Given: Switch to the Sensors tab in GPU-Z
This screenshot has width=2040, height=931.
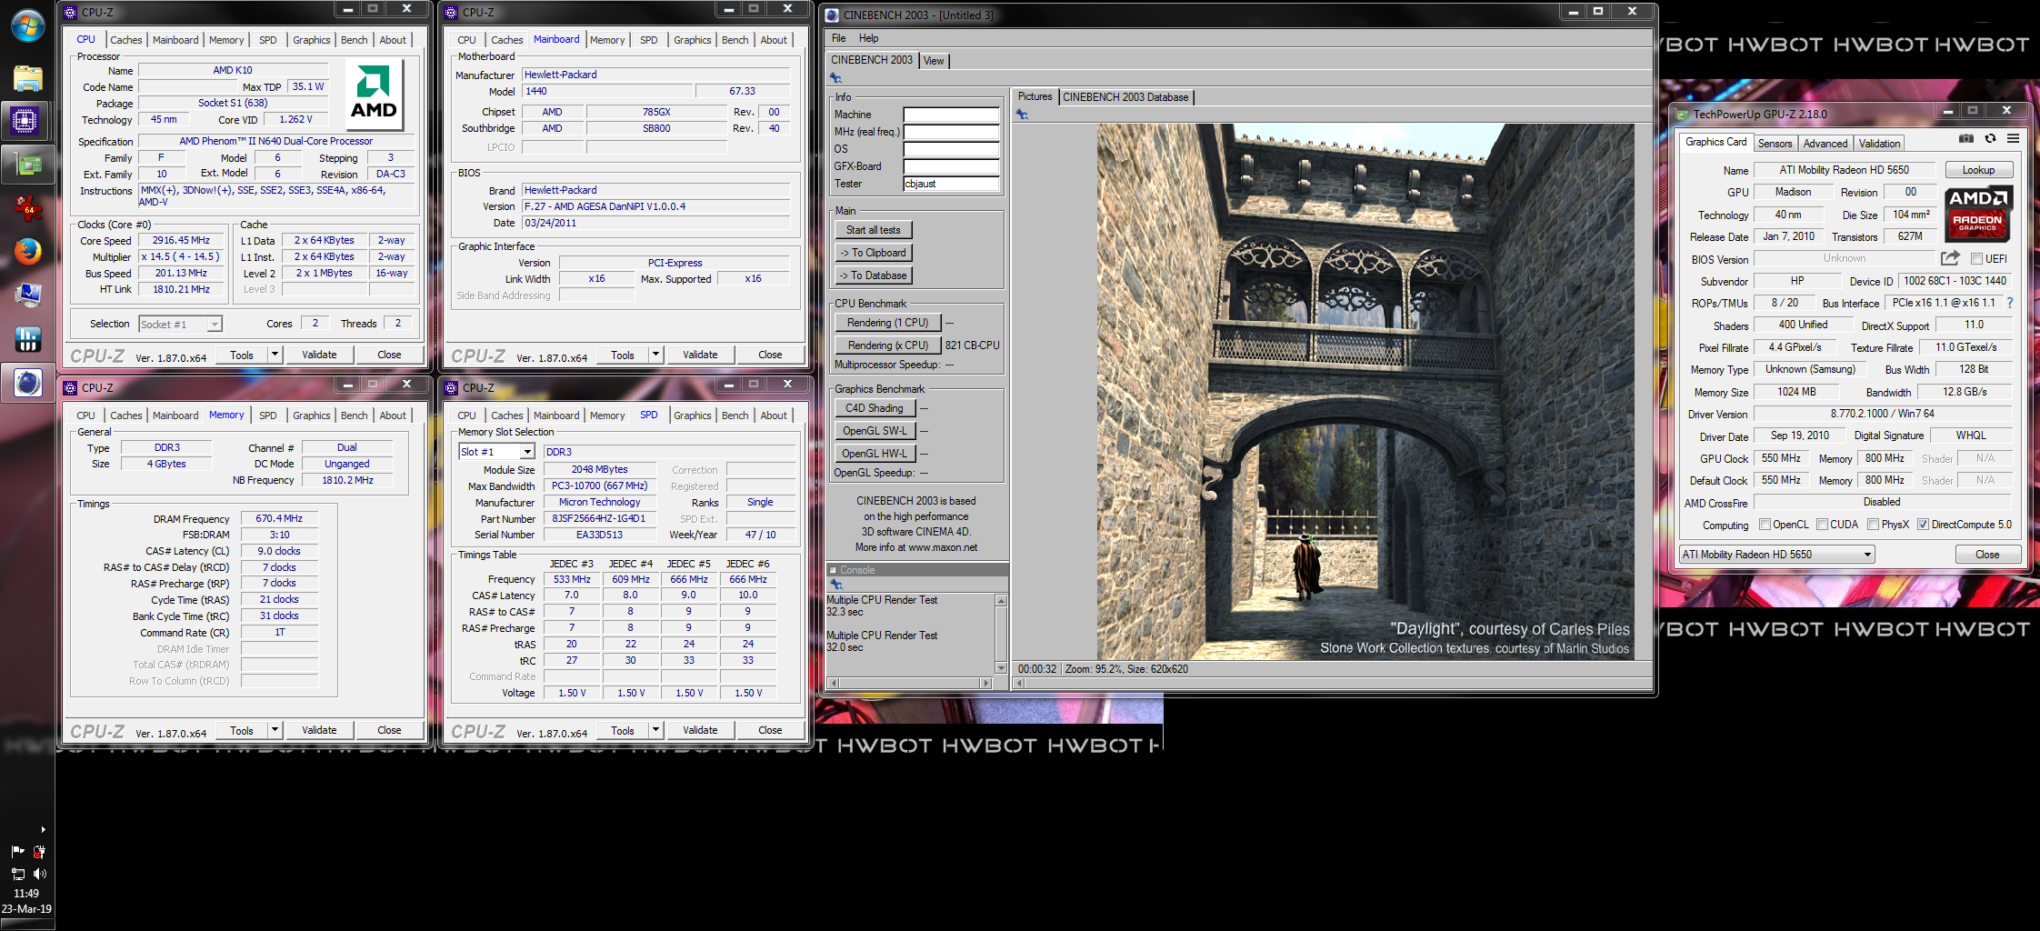Looking at the screenshot, I should [x=1775, y=144].
